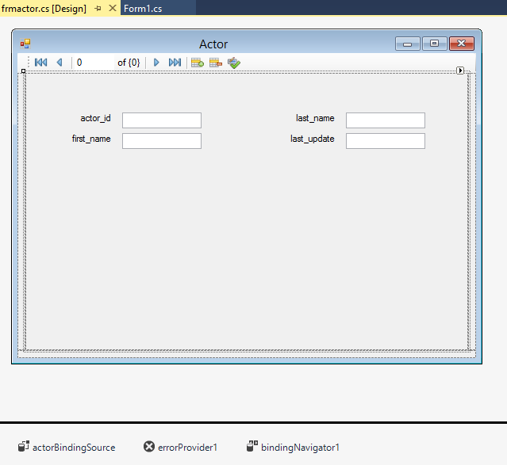507x465 pixels.
Task: Minimize the Actor form window
Action: pyautogui.click(x=407, y=44)
